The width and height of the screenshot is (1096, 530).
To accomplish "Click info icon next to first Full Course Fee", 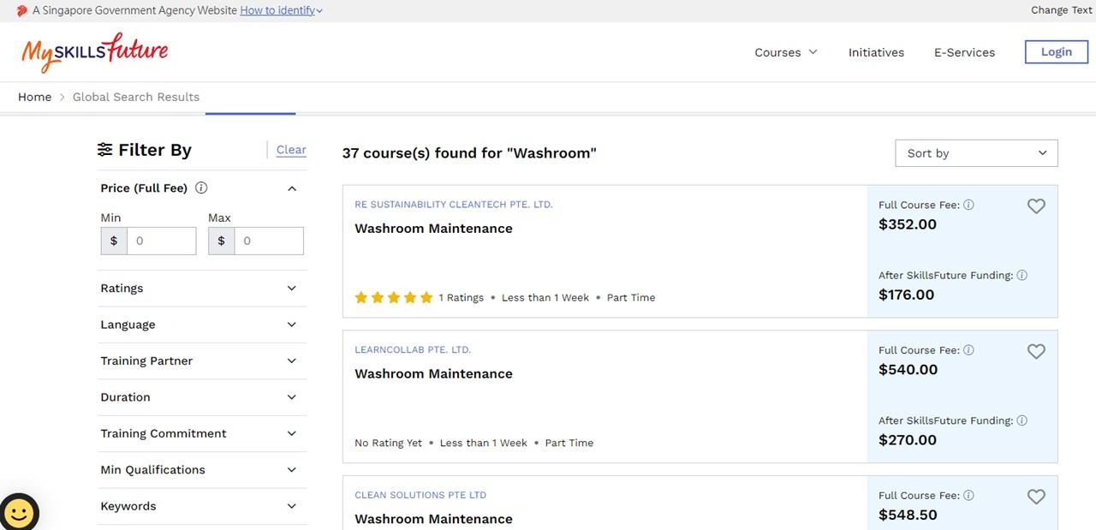I will pos(968,205).
